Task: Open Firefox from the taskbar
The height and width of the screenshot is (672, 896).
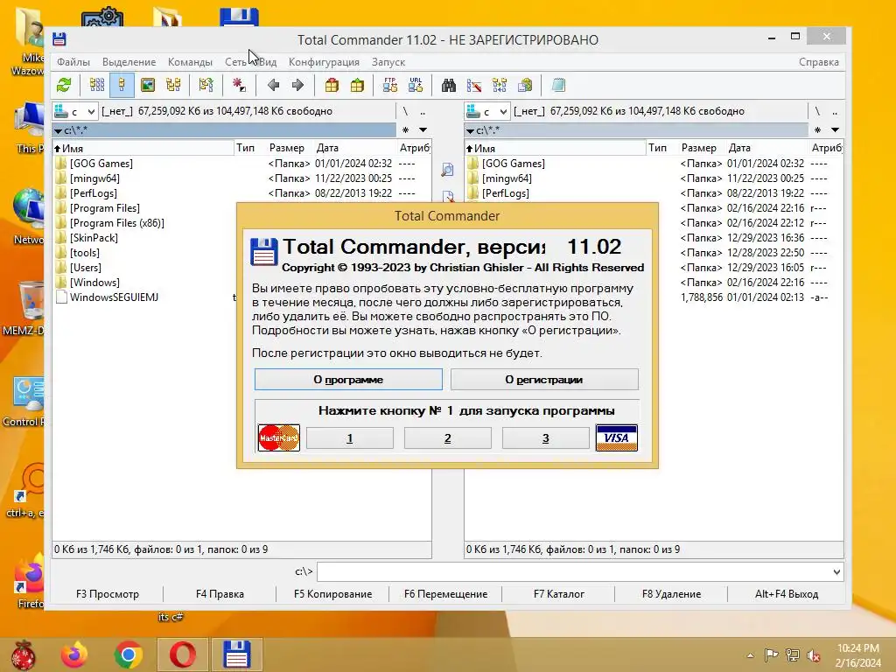Action: point(74,654)
